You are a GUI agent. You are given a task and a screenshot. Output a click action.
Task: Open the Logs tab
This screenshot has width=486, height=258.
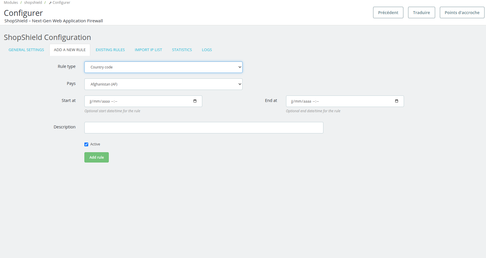tap(207, 50)
